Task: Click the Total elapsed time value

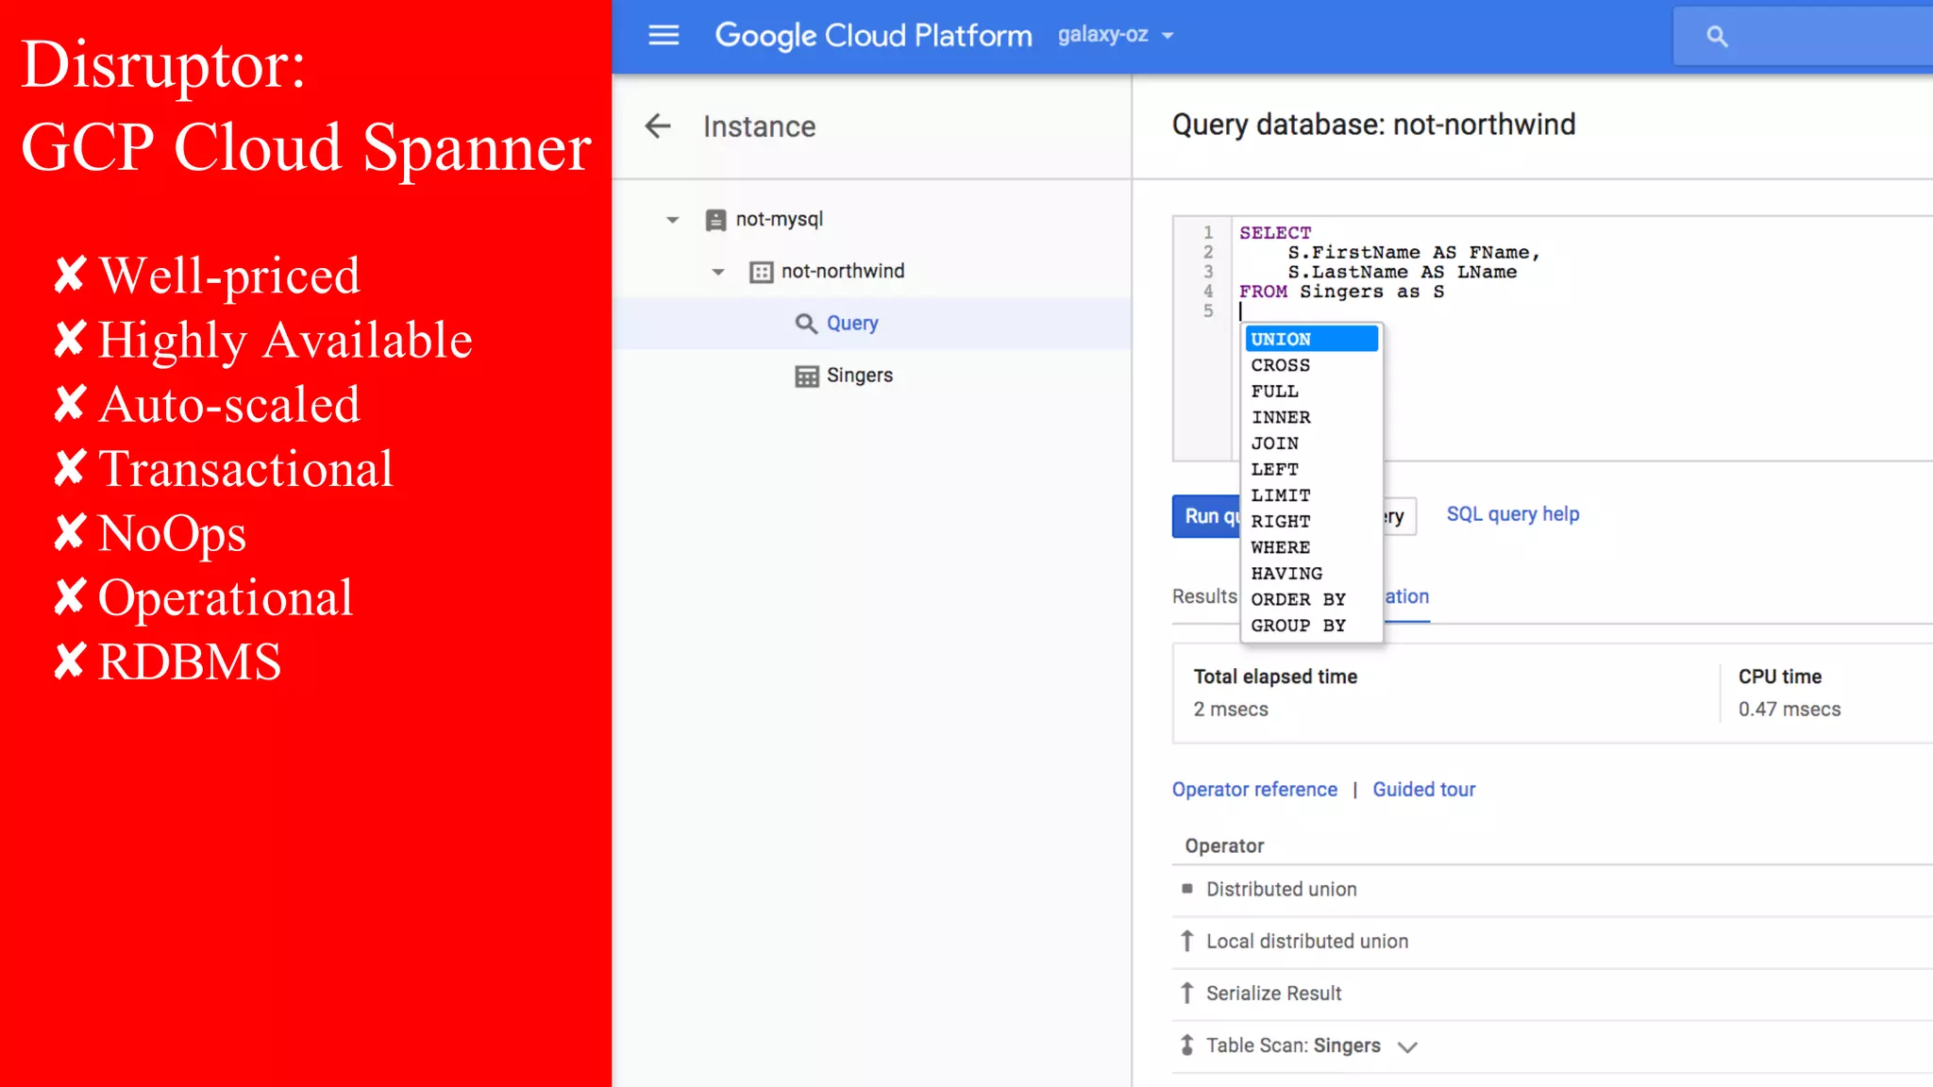Action: (x=1231, y=710)
